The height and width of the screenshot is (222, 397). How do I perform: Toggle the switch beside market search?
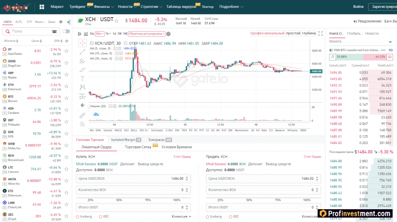66,31
